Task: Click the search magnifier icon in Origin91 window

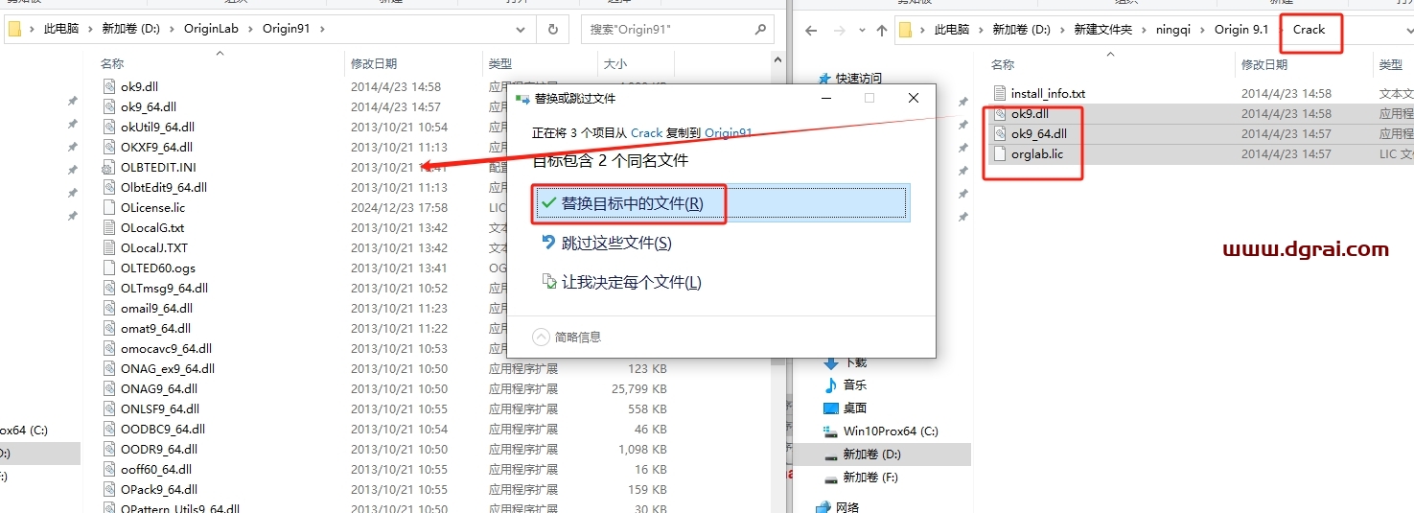Action: tap(760, 30)
